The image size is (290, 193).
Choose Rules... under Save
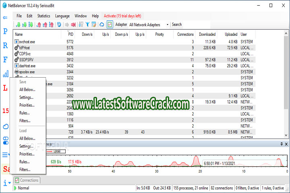[25, 113]
